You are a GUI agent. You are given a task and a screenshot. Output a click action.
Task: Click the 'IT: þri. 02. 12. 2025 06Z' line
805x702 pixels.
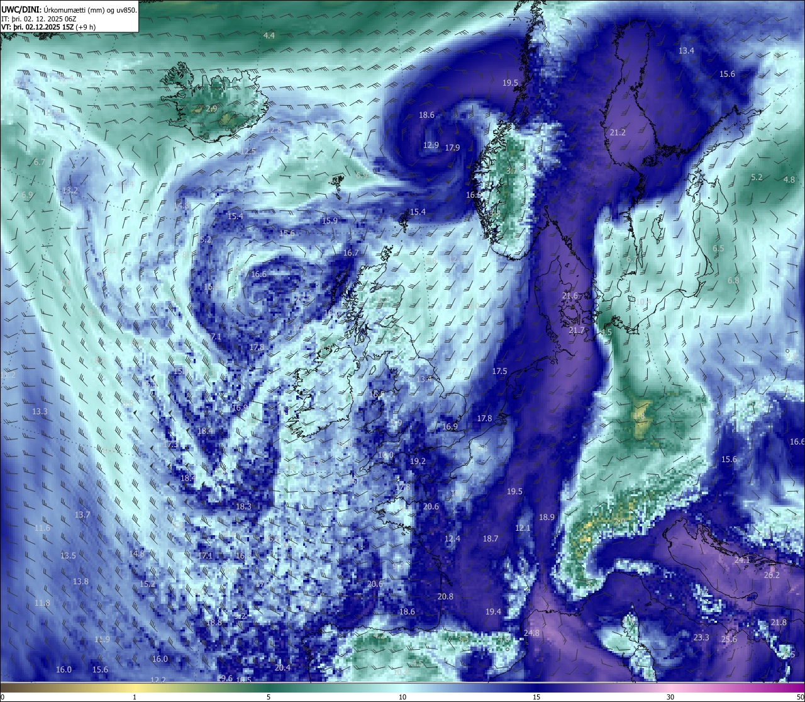(39, 19)
